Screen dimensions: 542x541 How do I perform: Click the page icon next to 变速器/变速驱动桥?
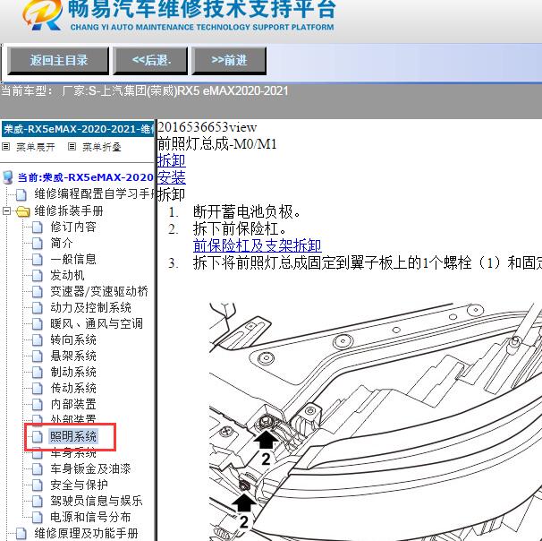[x=38, y=292]
